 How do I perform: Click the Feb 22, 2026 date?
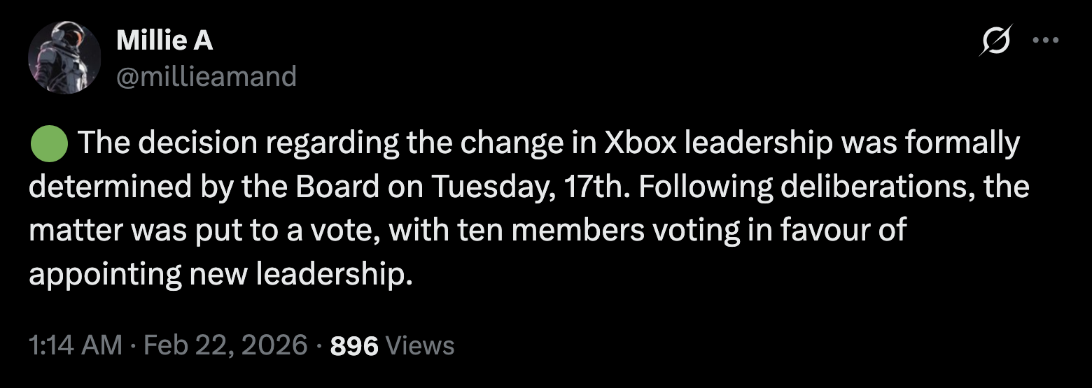click(226, 345)
